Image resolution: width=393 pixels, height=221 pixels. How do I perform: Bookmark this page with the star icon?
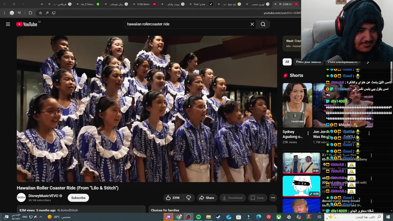40,13
